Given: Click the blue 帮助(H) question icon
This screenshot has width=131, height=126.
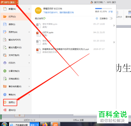Looking at the screenshot, I should click(x=5, y=94).
